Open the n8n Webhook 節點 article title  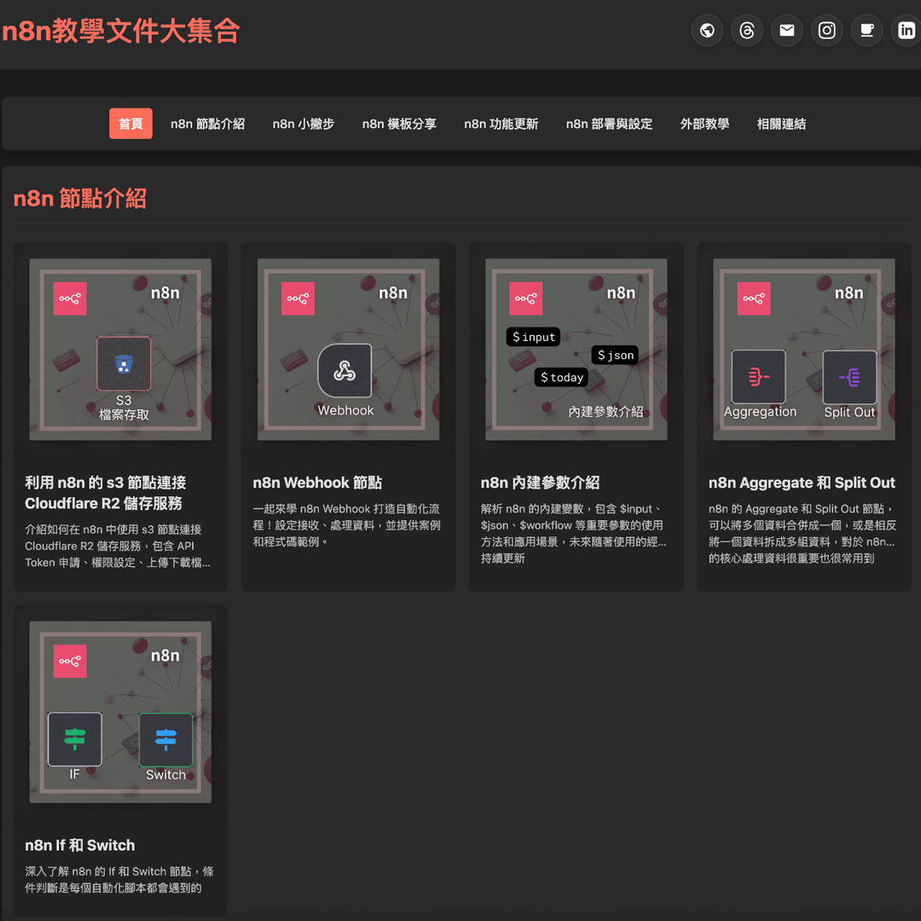[x=317, y=483]
